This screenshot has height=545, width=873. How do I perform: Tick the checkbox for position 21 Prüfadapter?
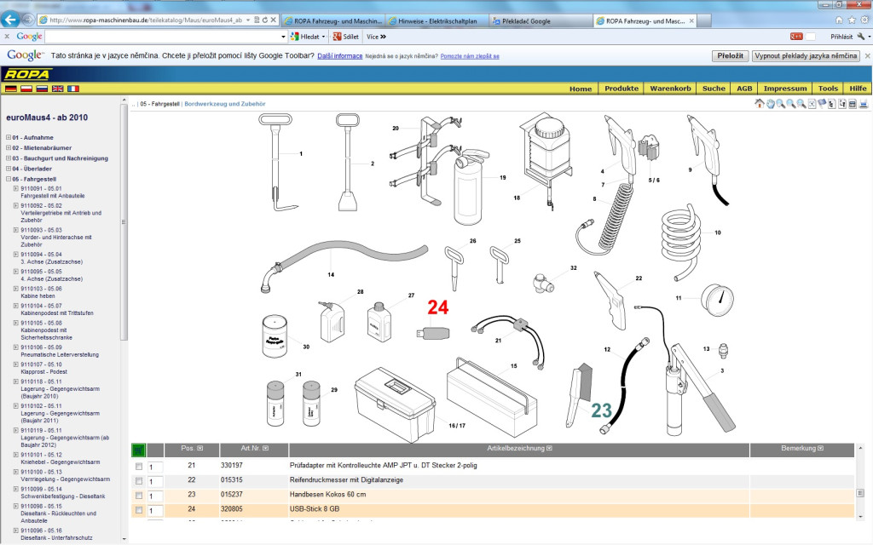139,467
